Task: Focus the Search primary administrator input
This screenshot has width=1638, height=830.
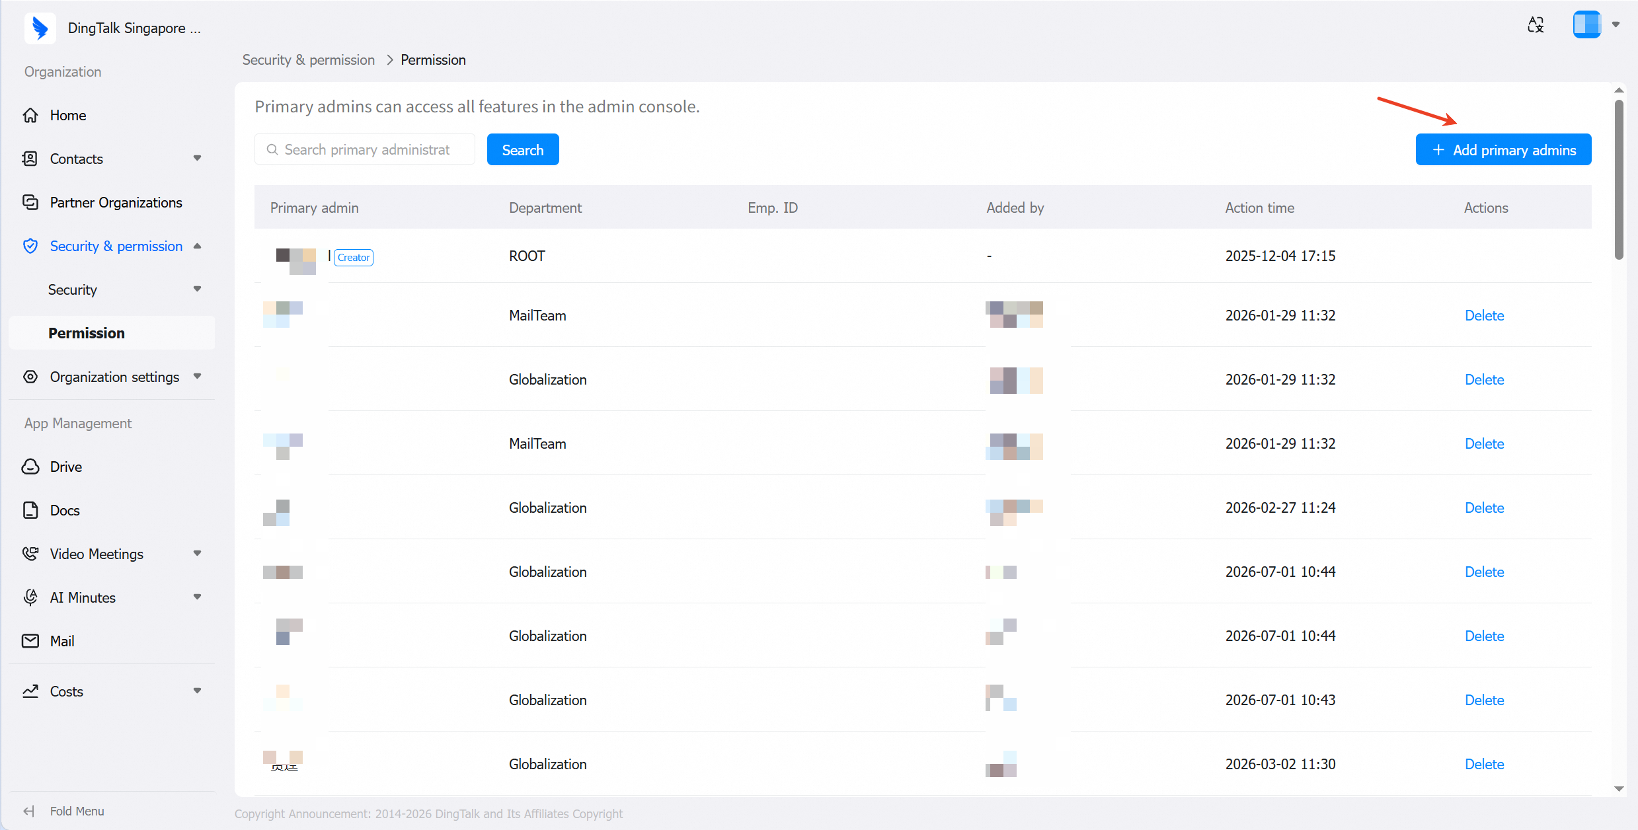Action: (365, 150)
